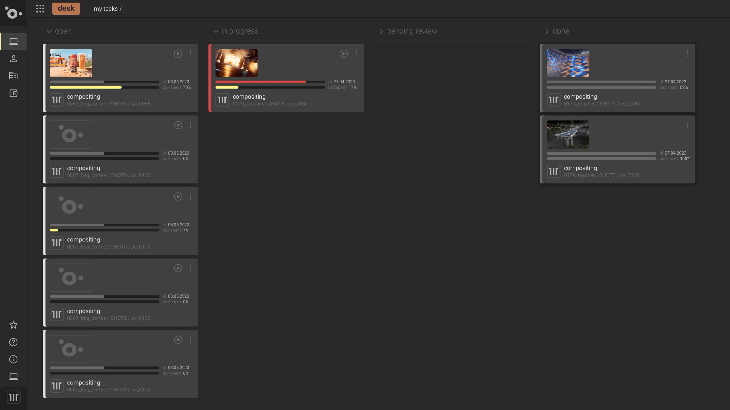Collapse the in progress column
The height and width of the screenshot is (410, 730).
[216, 31]
